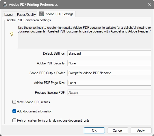Image resolution: width=154 pixels, height=136 pixels.
Task: Click the Cancel button
Action: pos(118,130)
